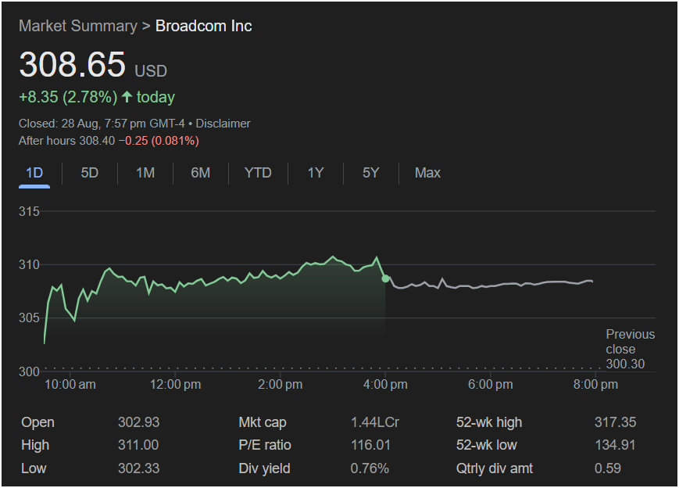
Task: Click the 308.65 price figure
Action: click(x=72, y=65)
